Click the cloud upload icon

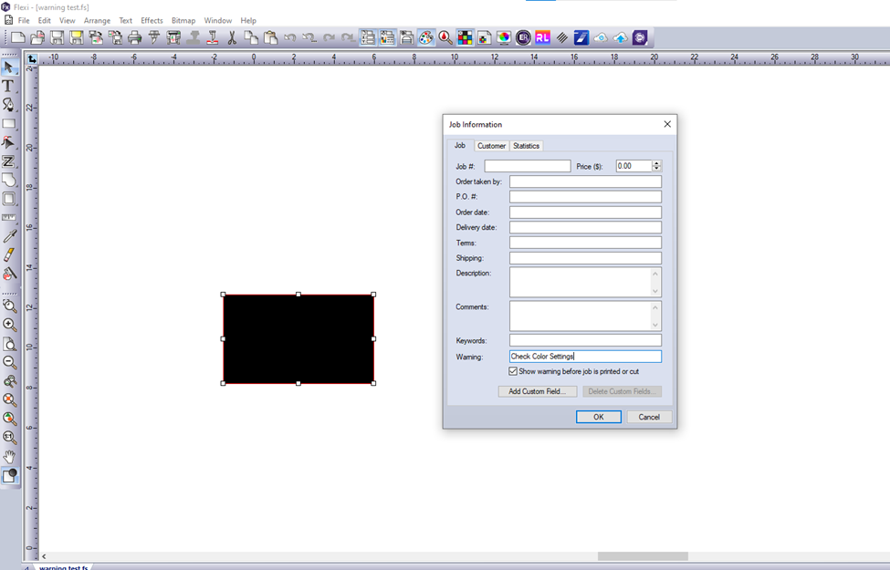click(x=621, y=38)
